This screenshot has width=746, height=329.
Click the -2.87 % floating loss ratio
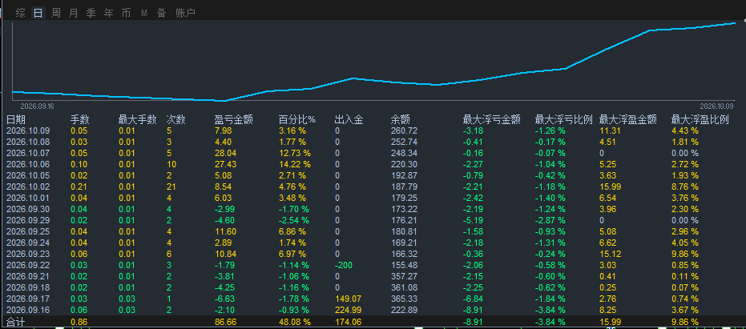550,220
